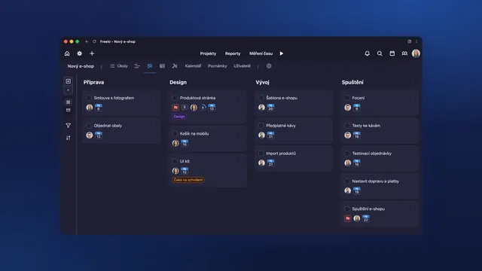Check off Testovací objednávky
This screenshot has height=271, width=482.
coord(347,154)
